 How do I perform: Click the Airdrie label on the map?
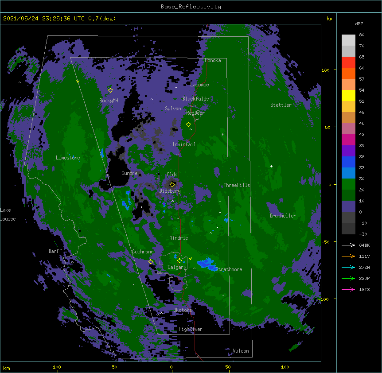(x=179, y=238)
